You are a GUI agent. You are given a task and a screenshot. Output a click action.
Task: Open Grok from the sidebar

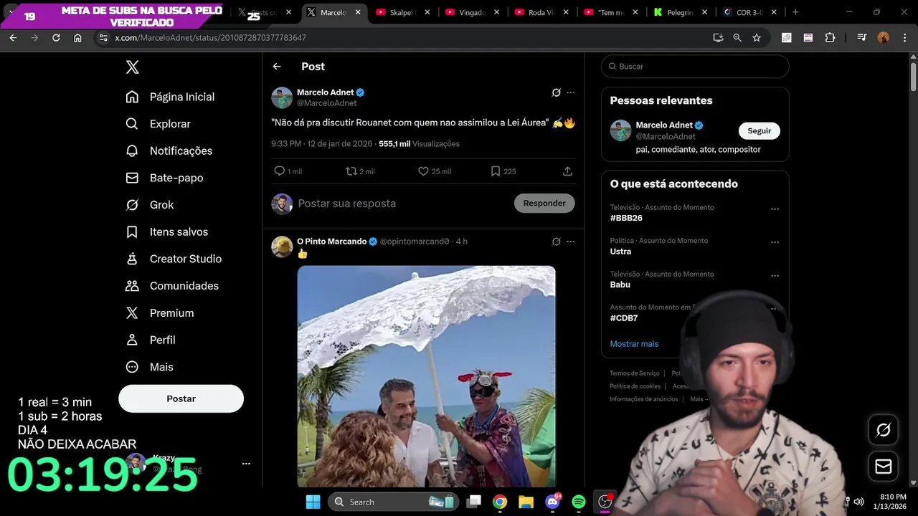(x=149, y=205)
